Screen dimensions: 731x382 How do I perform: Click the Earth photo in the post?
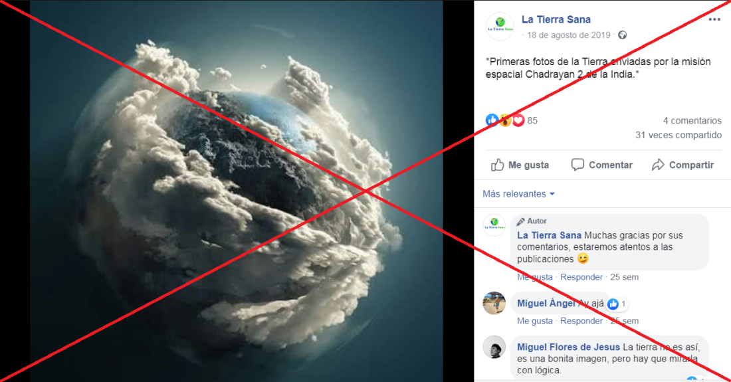pos(237,191)
